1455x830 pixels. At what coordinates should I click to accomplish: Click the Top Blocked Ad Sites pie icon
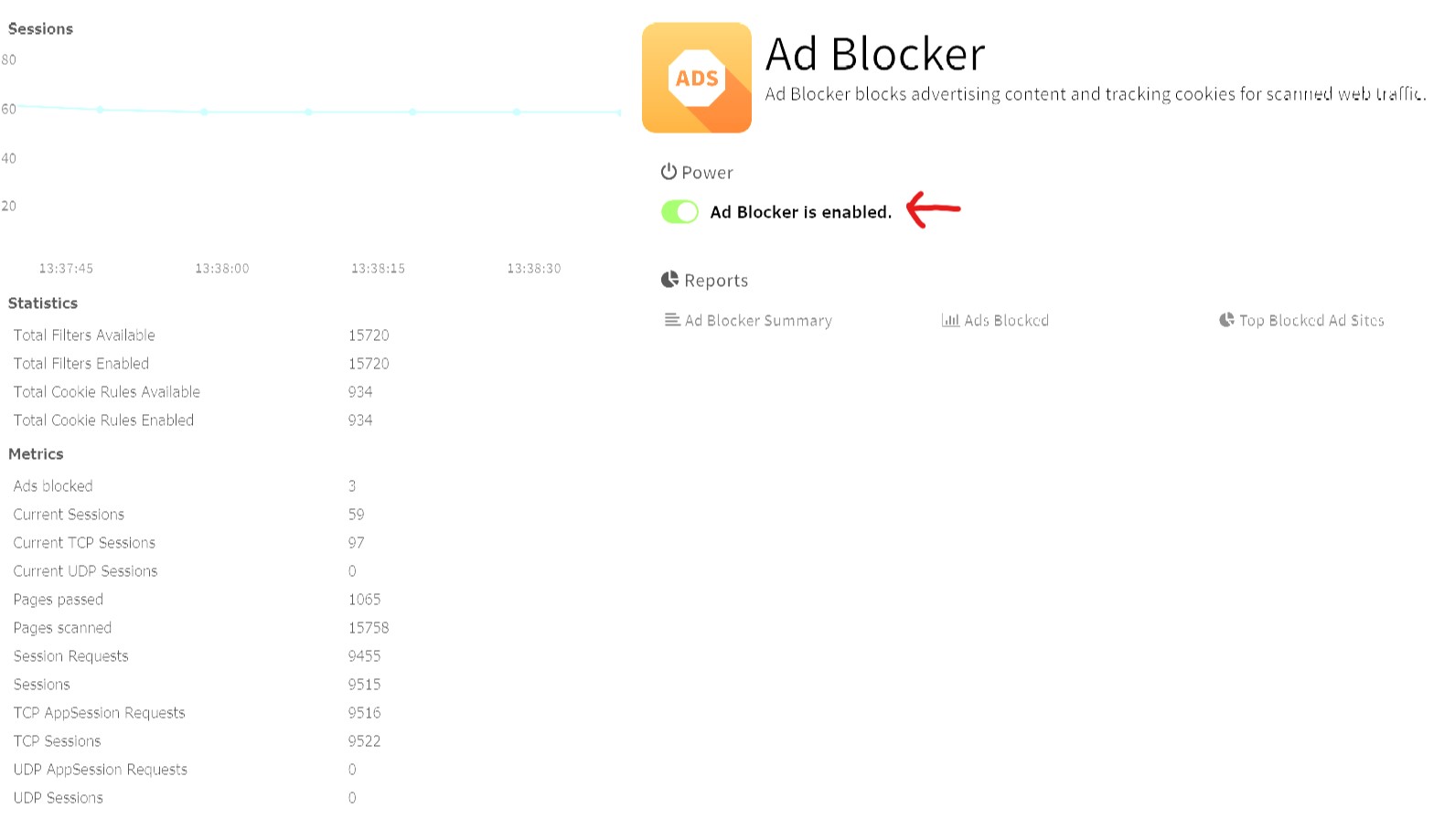[1226, 320]
